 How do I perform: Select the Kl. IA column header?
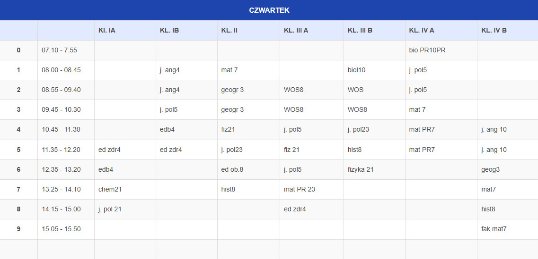[x=107, y=30]
